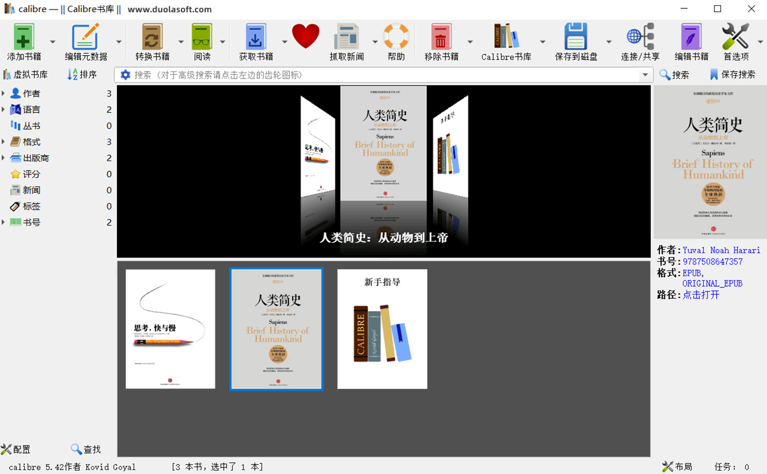Viewport: 767px width, 474px height.
Task: Open the ORIGINAL_EPUB format link
Action: point(713,284)
